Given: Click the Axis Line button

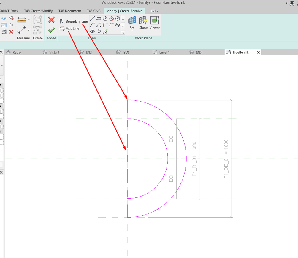Looking at the screenshot, I should (69, 28).
